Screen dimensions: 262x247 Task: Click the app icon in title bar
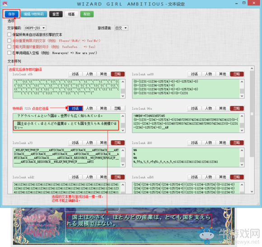(5, 4)
